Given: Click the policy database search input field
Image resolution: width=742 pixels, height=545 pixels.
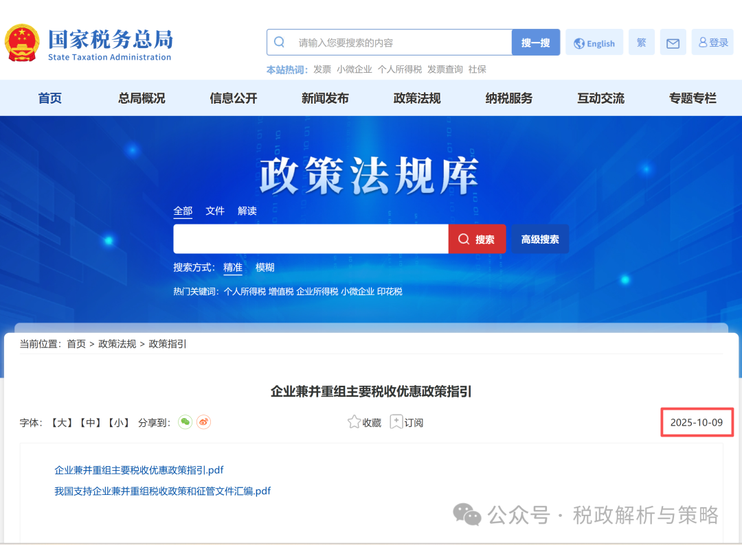Looking at the screenshot, I should (311, 240).
